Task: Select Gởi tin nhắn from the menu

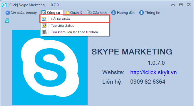Action: (75, 19)
